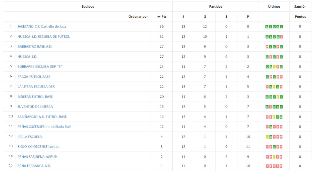Sort standings by P column header
Screen dimensions: 313x172
[248, 17]
